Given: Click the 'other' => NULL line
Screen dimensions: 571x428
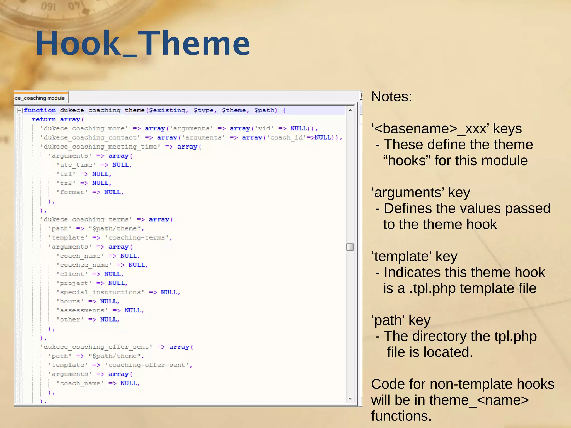Looking at the screenshot, I should (x=88, y=320).
